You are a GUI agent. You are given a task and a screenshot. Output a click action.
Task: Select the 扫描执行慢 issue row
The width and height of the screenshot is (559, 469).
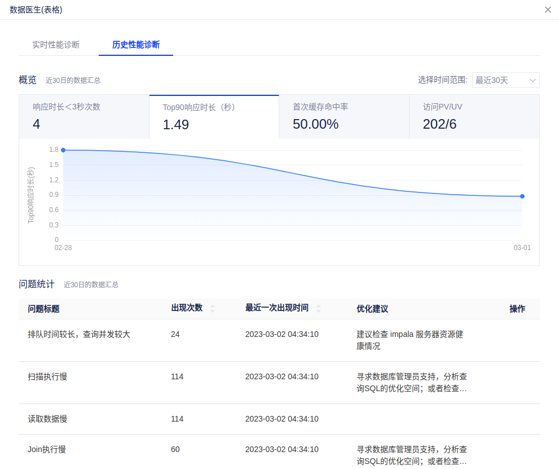pyautogui.click(x=47, y=377)
